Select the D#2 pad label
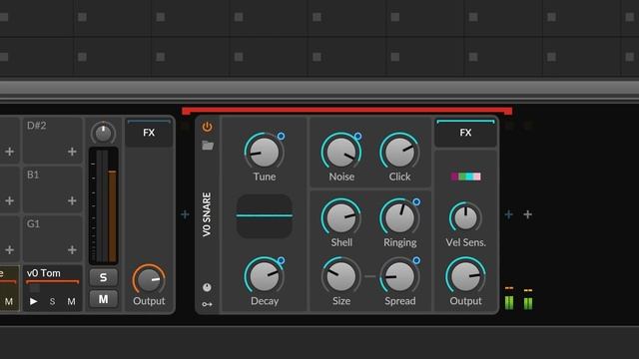This screenshot has width=639, height=359. click(x=36, y=126)
